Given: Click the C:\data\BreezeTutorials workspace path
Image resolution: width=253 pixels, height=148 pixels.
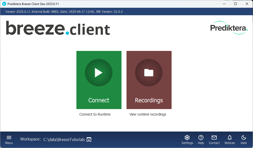Looking at the screenshot, I should pos(64,140).
